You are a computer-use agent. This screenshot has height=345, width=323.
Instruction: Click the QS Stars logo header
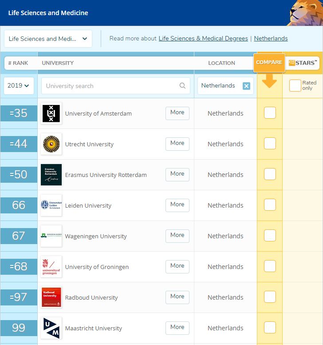(303, 63)
